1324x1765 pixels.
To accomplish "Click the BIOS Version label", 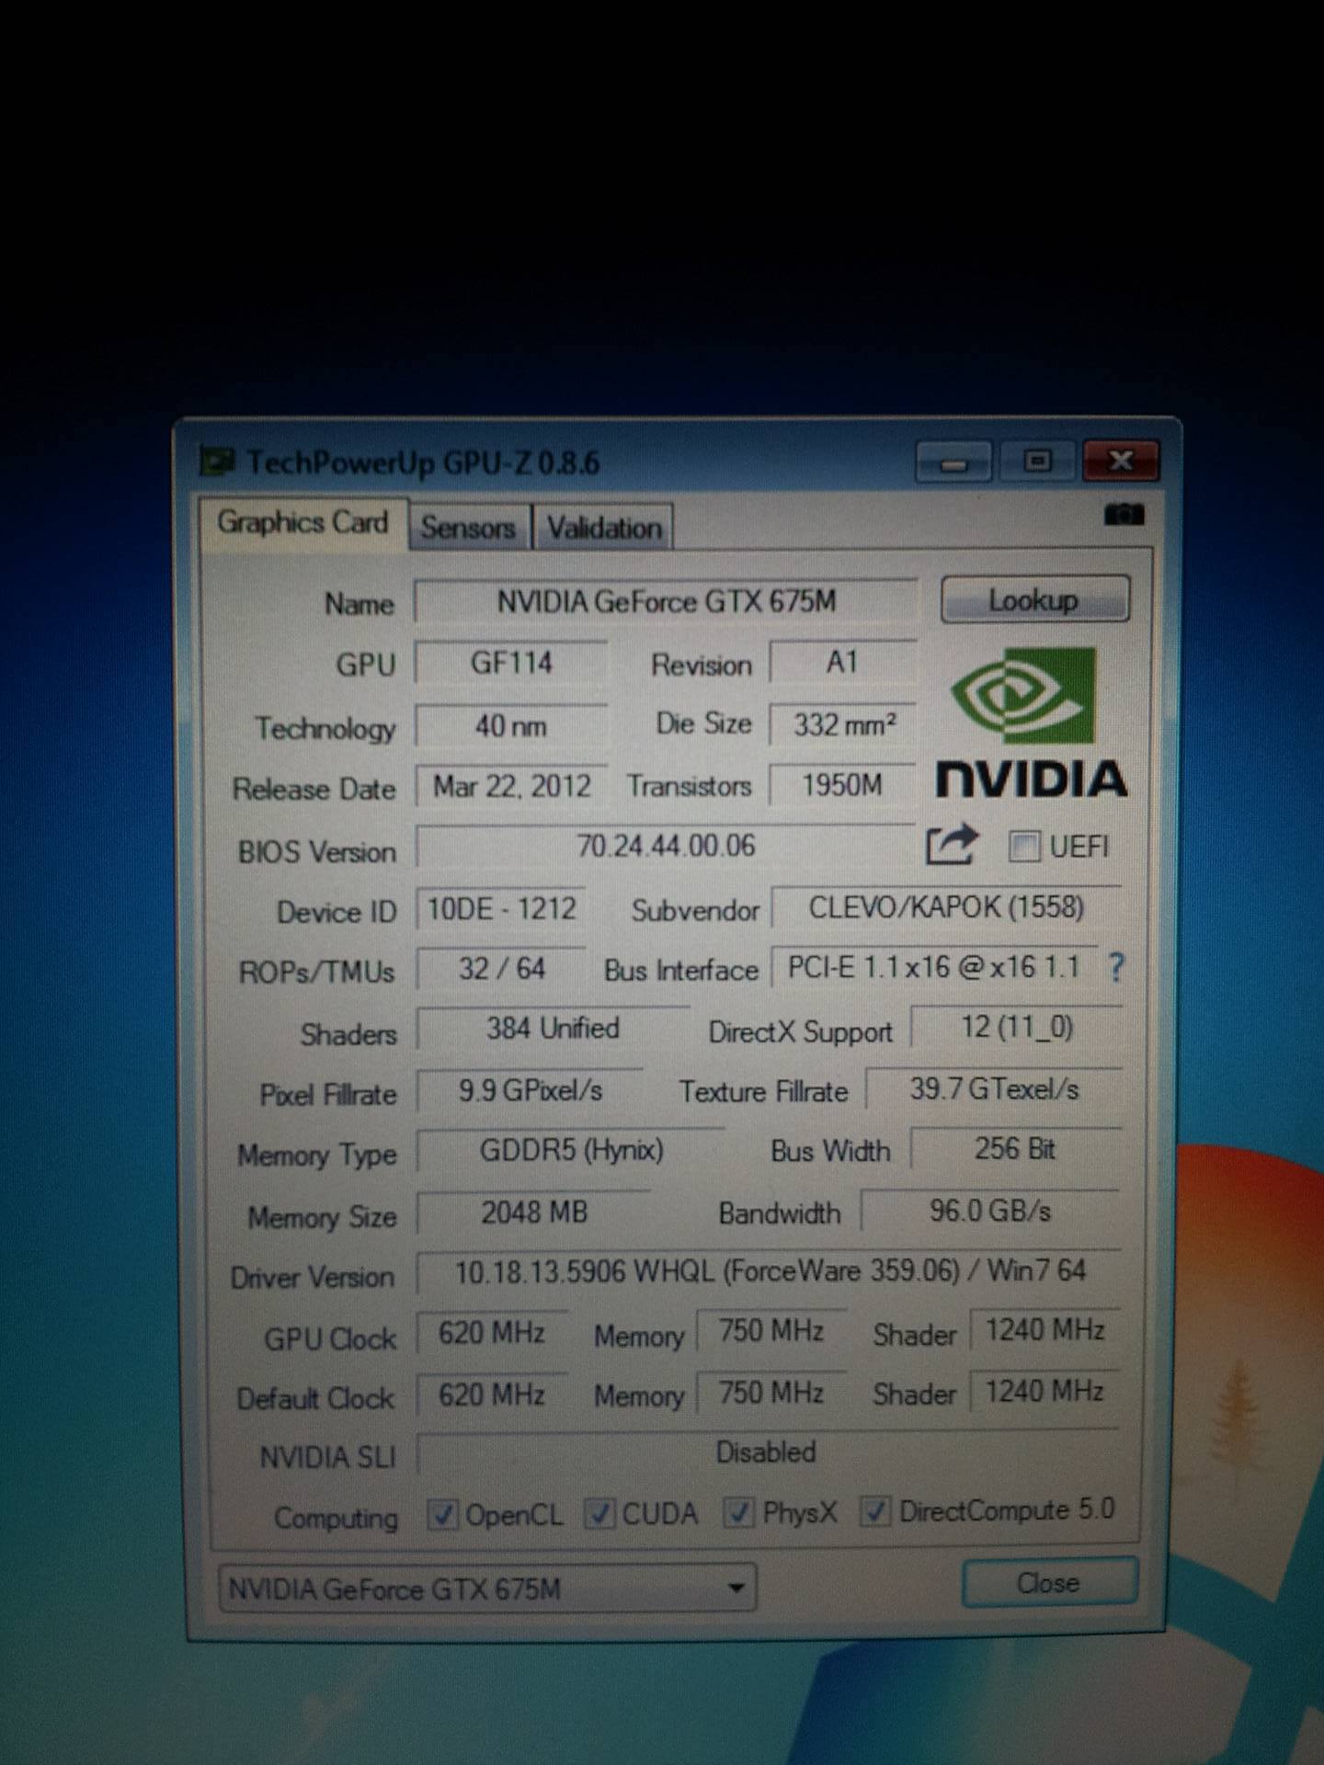I will [x=317, y=851].
